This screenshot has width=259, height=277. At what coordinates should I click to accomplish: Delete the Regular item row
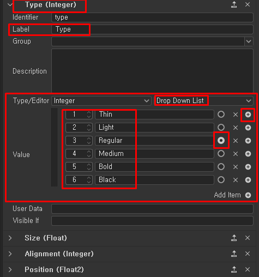coord(236,141)
